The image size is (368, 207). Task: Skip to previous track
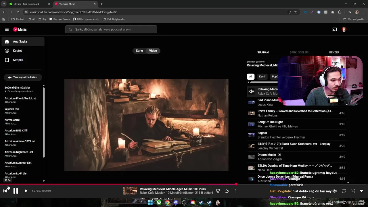5,191
